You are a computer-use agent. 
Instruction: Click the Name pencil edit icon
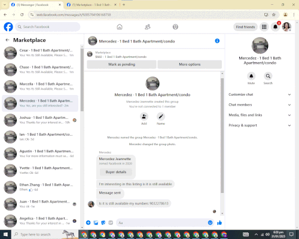[x=161, y=117]
